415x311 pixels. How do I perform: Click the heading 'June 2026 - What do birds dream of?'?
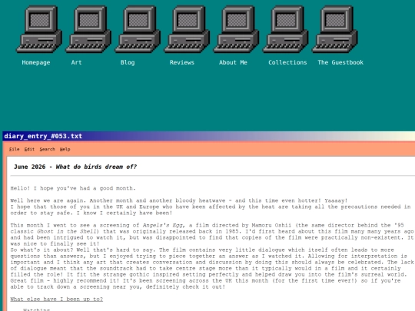(75, 167)
